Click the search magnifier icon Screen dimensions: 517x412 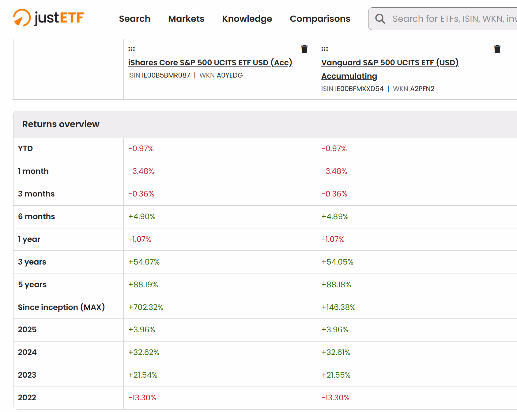tap(380, 19)
